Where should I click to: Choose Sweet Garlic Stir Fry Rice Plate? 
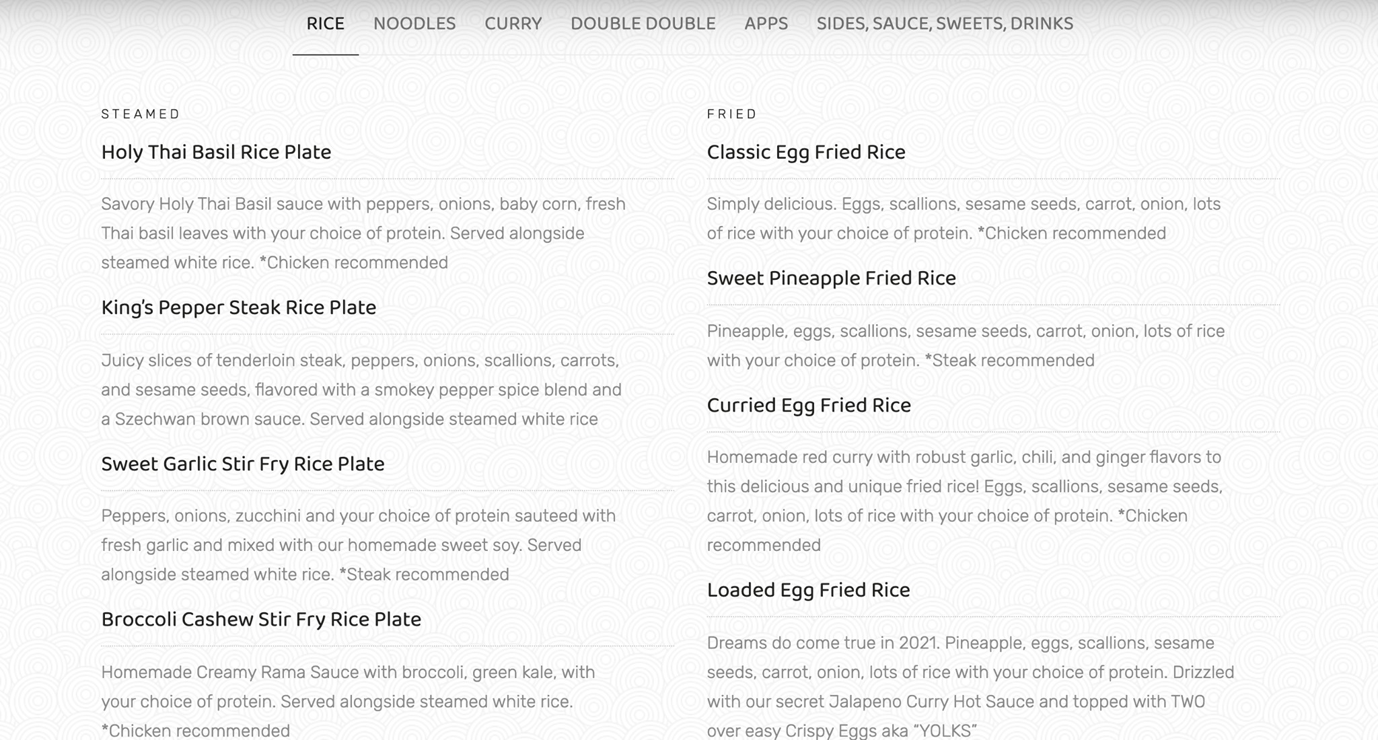242,464
